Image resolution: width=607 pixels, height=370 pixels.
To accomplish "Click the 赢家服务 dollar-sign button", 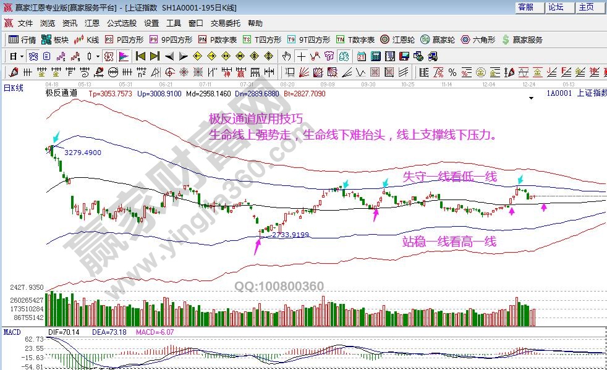I will click(x=522, y=40).
